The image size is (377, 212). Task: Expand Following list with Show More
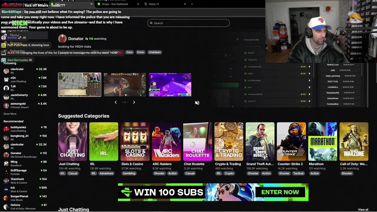coord(10,114)
